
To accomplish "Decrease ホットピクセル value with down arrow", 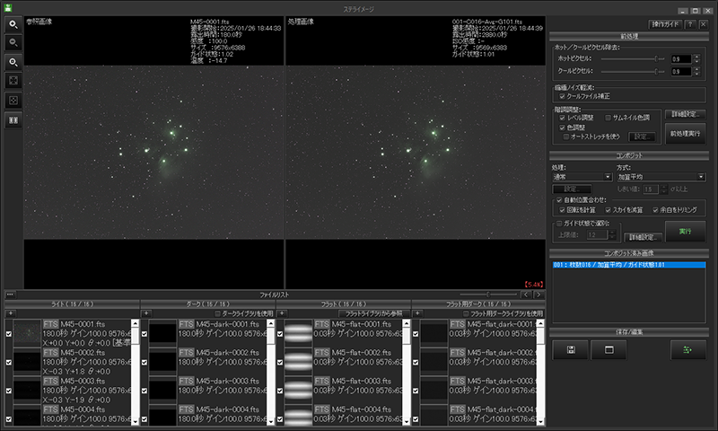I will [697, 61].
